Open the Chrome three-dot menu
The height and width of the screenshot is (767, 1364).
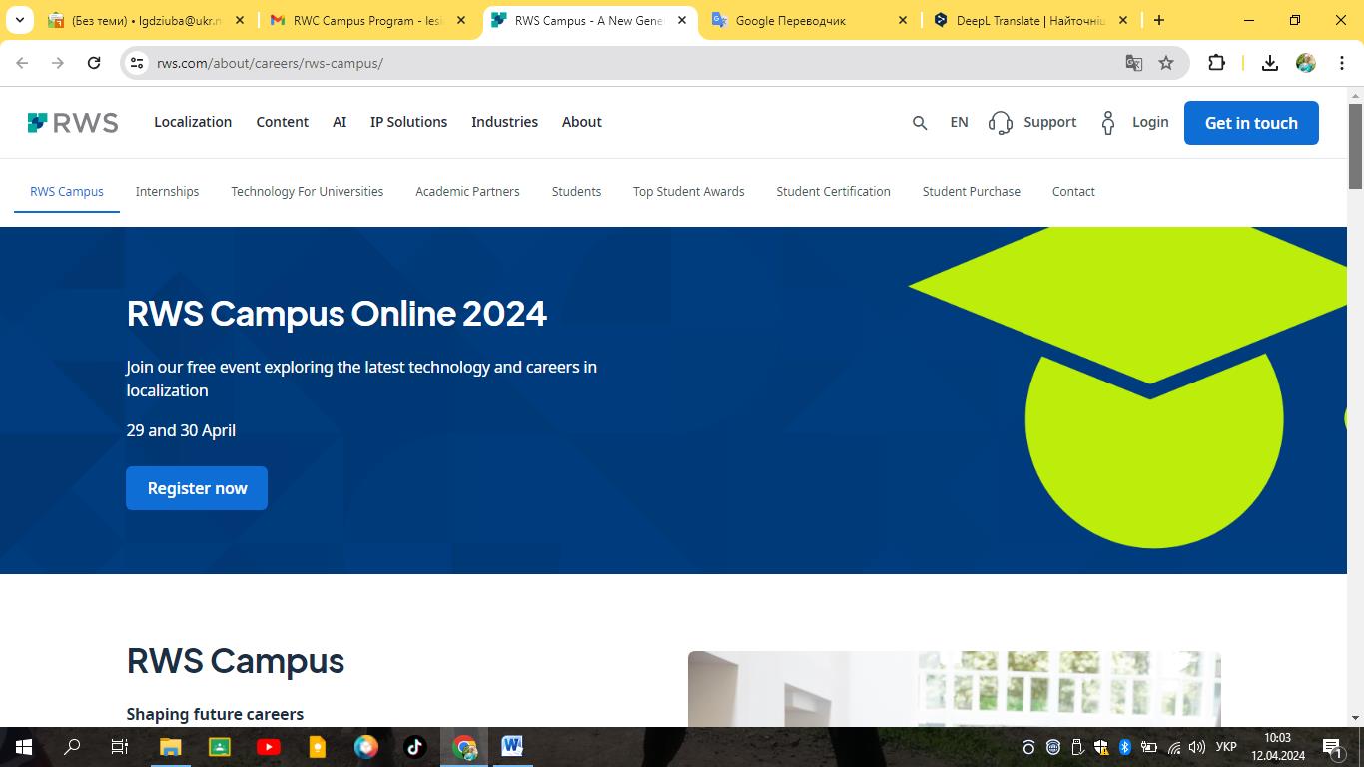point(1342,63)
